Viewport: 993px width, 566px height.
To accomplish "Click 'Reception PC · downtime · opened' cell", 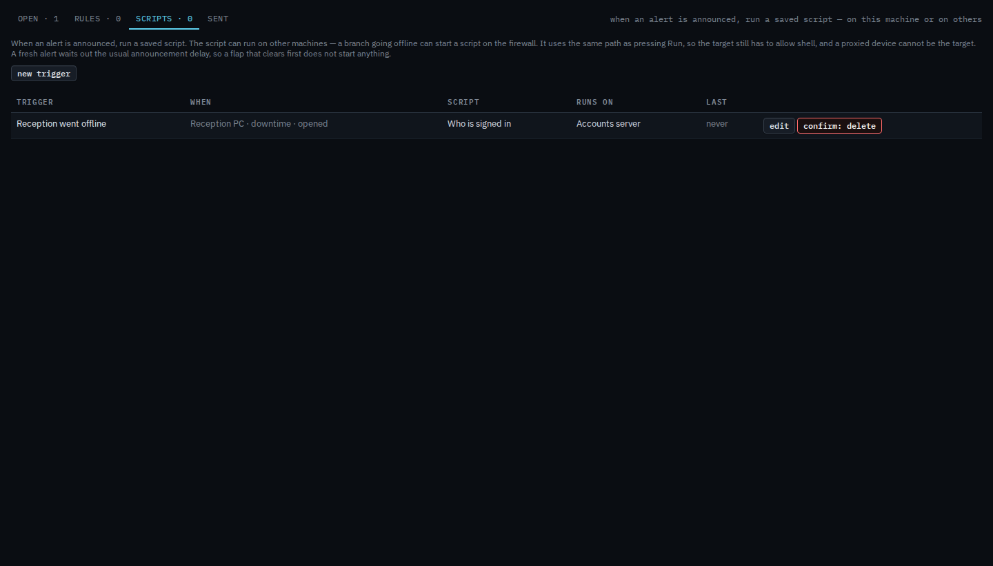I will click(259, 124).
